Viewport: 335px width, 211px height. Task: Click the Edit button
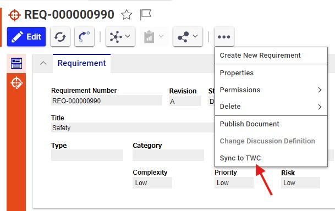tap(26, 37)
